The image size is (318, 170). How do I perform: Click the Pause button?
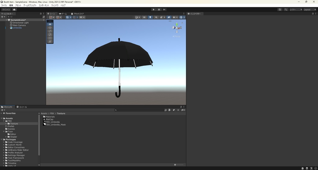[x=159, y=10]
